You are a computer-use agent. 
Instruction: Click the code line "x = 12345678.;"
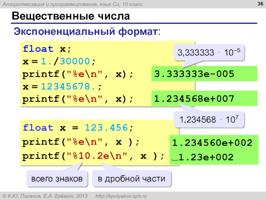63,86
